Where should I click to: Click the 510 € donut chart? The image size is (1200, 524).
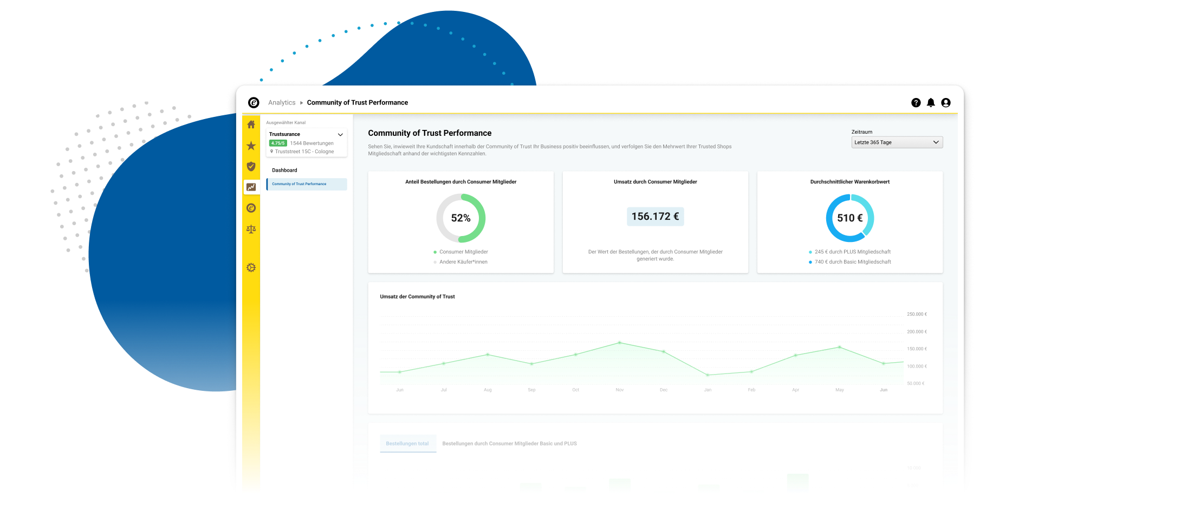coord(849,218)
